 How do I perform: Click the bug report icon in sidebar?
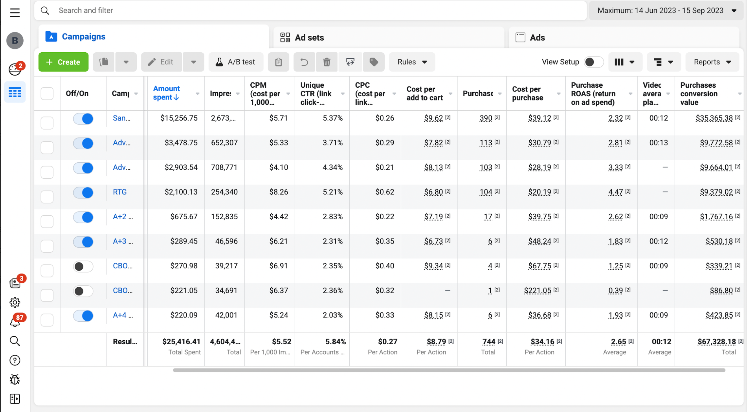pyautogui.click(x=15, y=380)
